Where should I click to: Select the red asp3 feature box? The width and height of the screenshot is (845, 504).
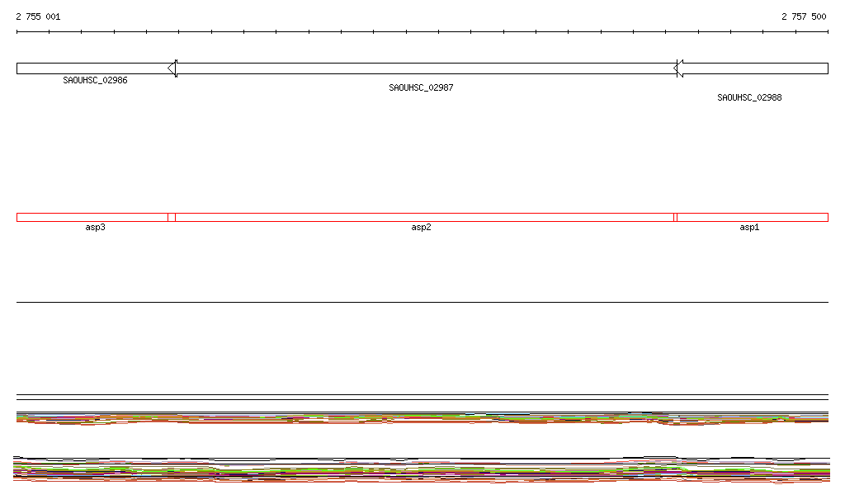click(x=96, y=218)
